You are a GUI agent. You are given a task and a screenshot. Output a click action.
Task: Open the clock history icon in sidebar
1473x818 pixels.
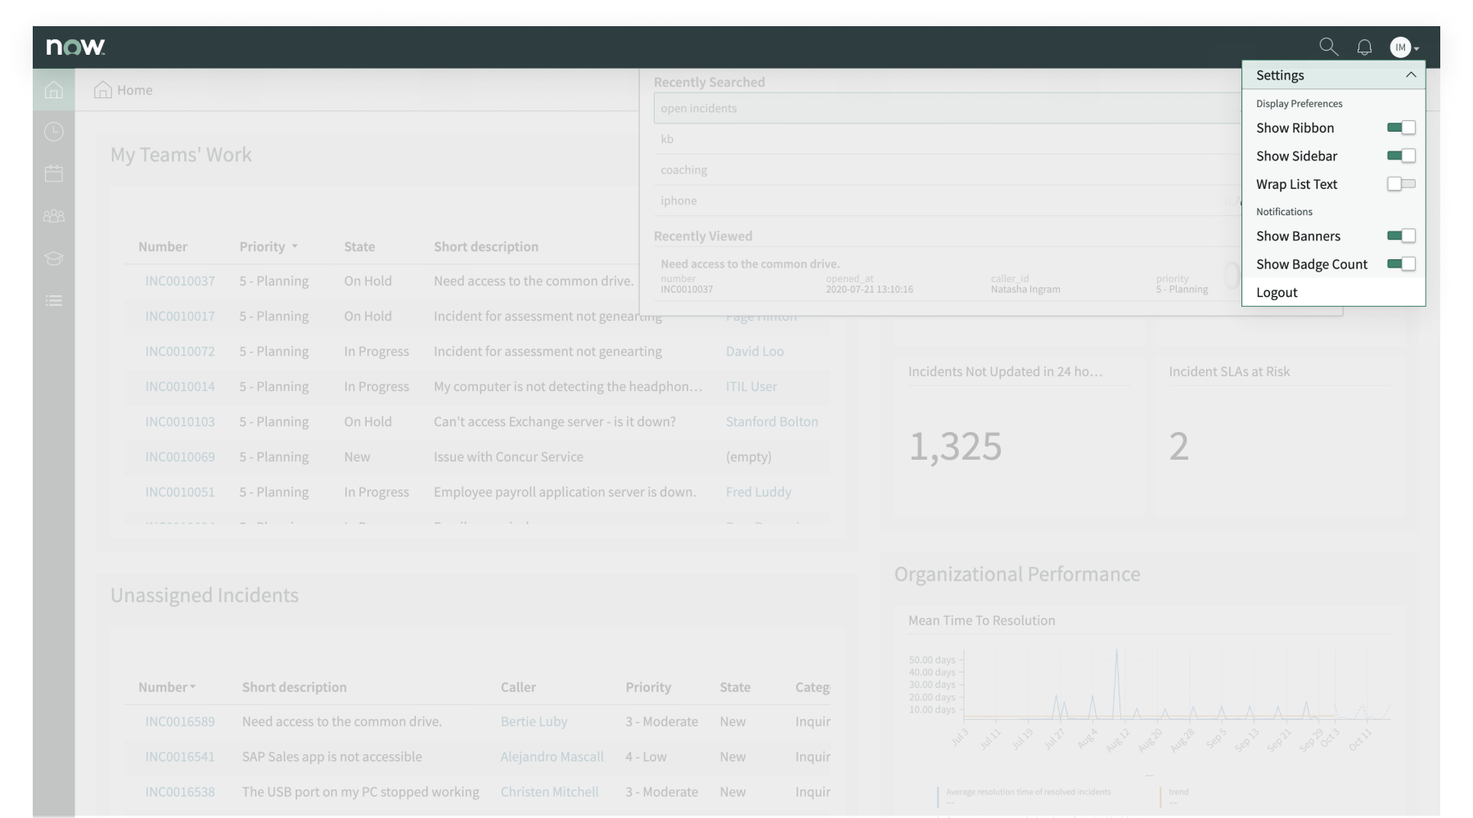pyautogui.click(x=53, y=132)
